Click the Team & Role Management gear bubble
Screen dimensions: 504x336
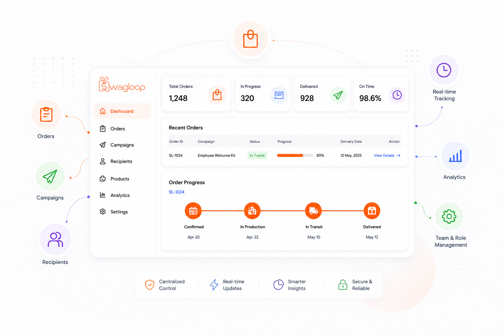tap(449, 217)
